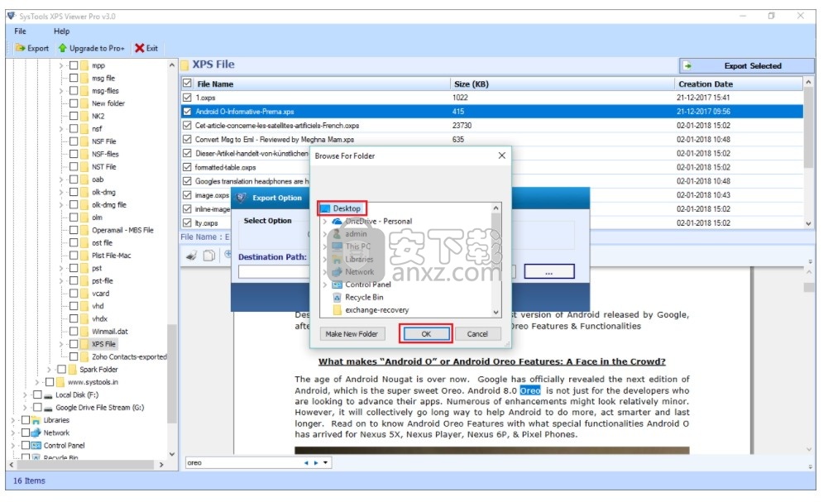
Task: Click the Google Drive File Stream drive icon
Action: (x=48, y=409)
